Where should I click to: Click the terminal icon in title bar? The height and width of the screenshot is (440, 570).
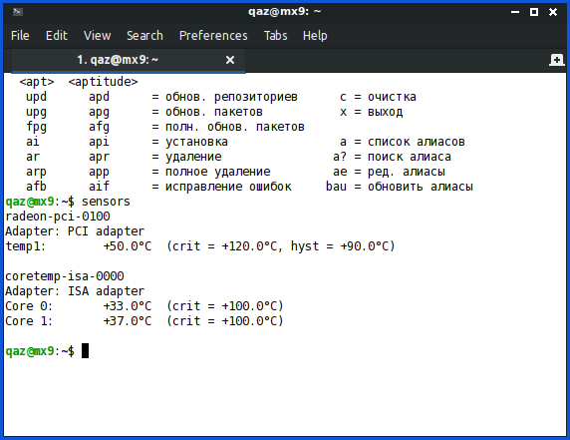(18, 12)
